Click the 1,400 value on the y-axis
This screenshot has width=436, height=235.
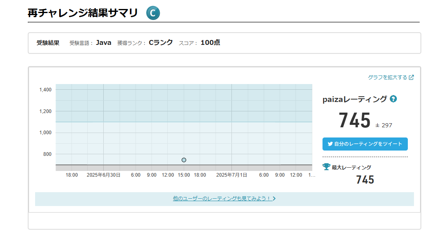click(45, 90)
